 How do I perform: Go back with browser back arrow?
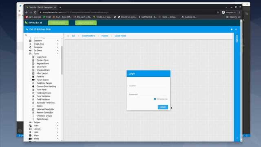tap(27, 12)
